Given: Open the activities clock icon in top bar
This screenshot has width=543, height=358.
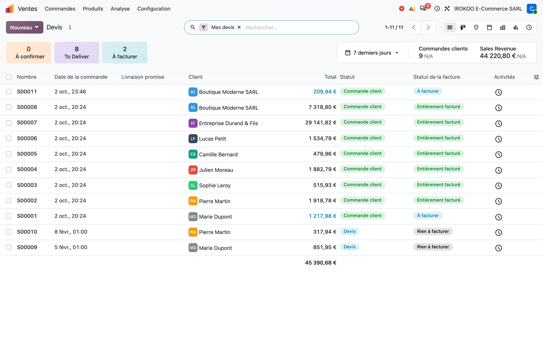Looking at the screenshot, I should (437, 9).
